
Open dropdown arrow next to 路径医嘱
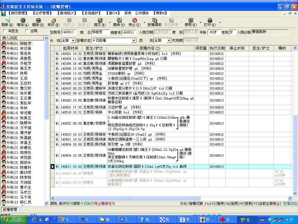click(181, 22)
